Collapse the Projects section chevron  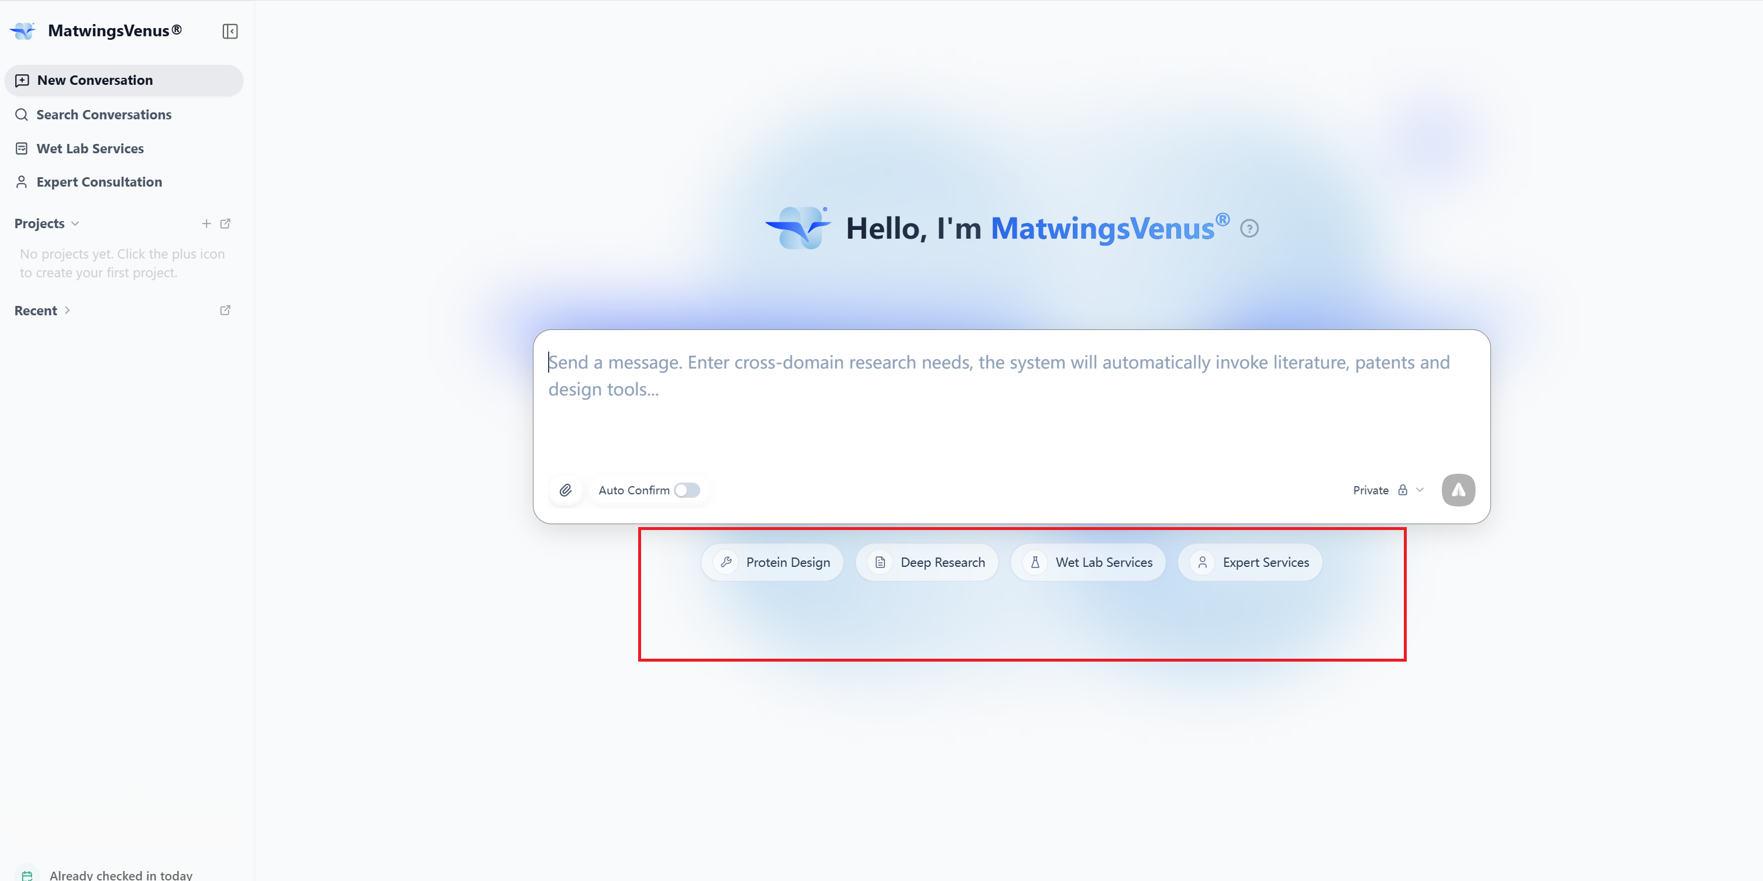pos(75,224)
